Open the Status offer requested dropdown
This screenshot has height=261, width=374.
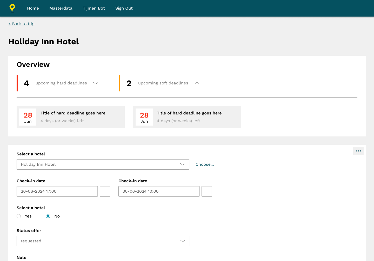(103, 241)
